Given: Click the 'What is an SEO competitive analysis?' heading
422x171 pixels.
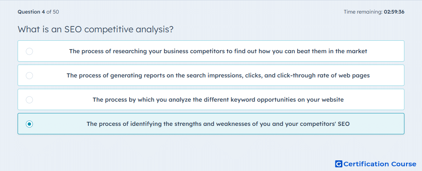Looking at the screenshot, I should (x=95, y=29).
